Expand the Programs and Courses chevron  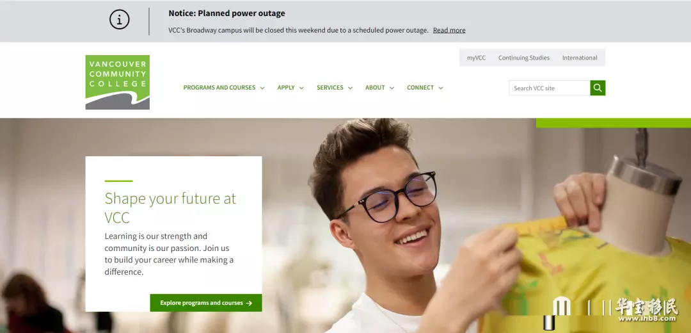coord(262,88)
